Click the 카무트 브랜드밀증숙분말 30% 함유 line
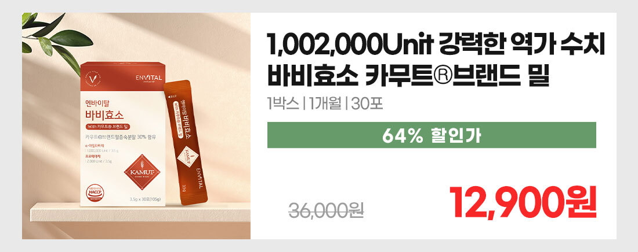Screen dimensions: 638x252 [x=121, y=137]
